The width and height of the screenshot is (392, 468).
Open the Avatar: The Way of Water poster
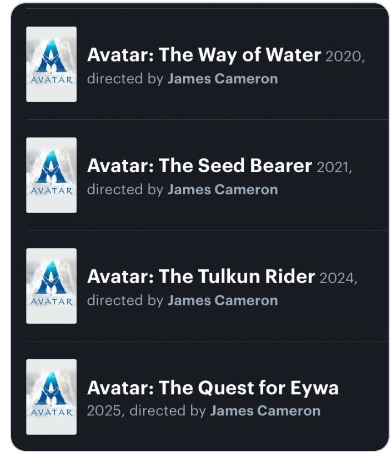(x=51, y=63)
